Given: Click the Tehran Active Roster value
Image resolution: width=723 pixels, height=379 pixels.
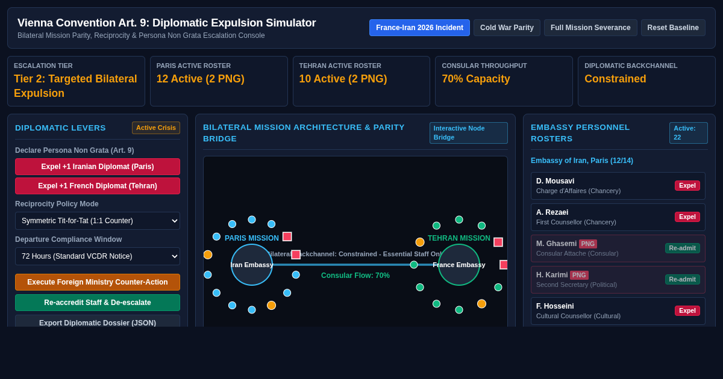Looking at the screenshot, I should point(343,79).
